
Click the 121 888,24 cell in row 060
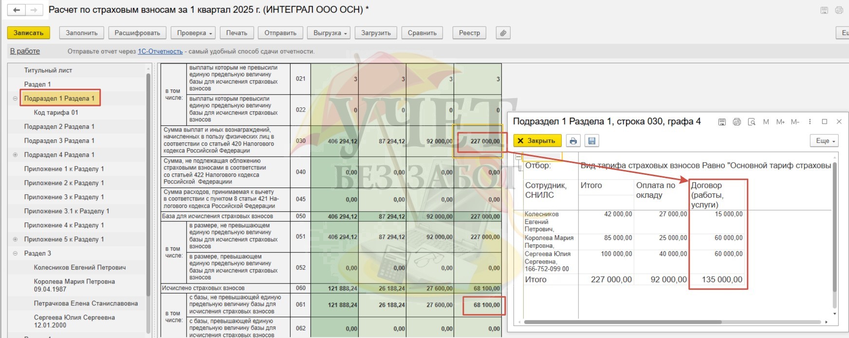coord(335,288)
